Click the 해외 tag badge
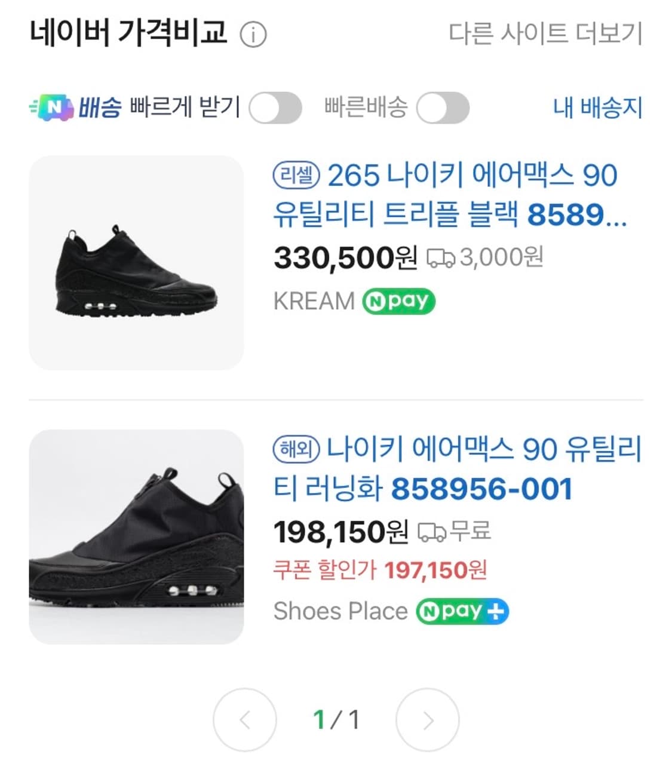Screen dimensions: 672x779 pyautogui.click(x=296, y=449)
